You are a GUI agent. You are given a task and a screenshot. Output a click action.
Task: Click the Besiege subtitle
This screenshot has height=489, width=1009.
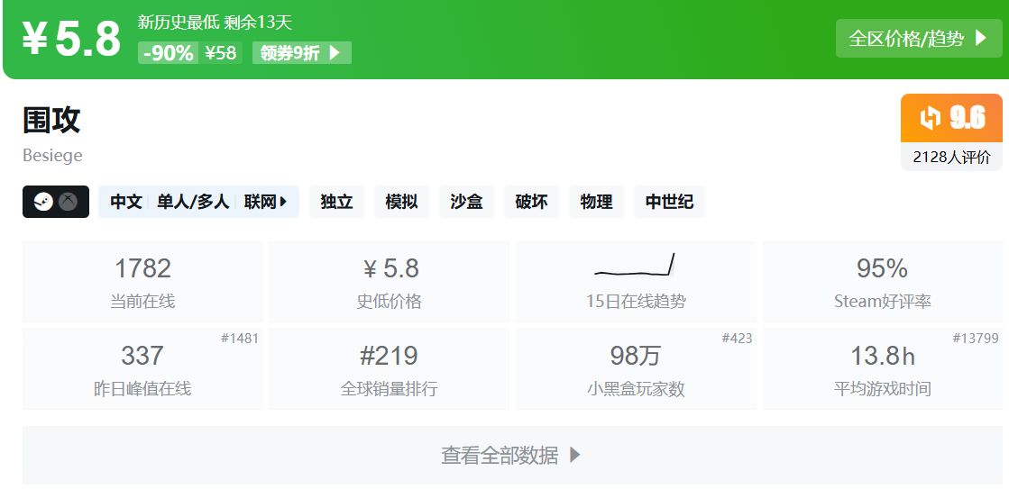(52, 156)
